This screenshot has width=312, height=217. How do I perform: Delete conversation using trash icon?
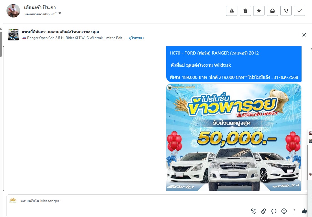point(245,11)
